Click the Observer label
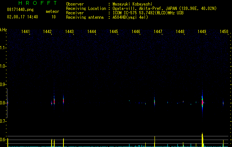 pos(75,4)
